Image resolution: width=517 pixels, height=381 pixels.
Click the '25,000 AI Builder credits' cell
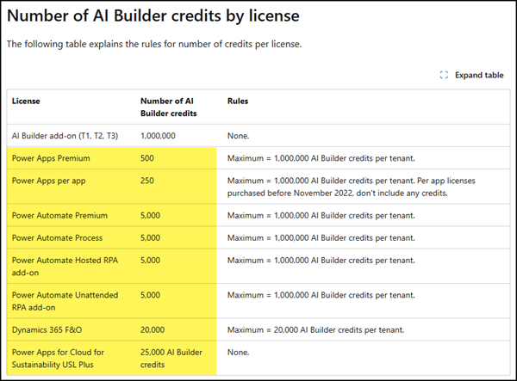(171, 359)
